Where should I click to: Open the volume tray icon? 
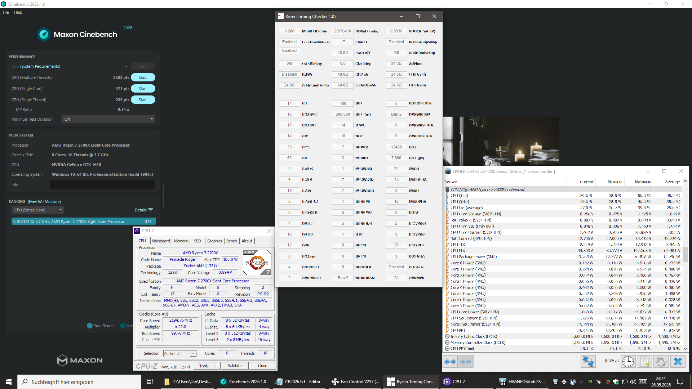[x=633, y=382]
